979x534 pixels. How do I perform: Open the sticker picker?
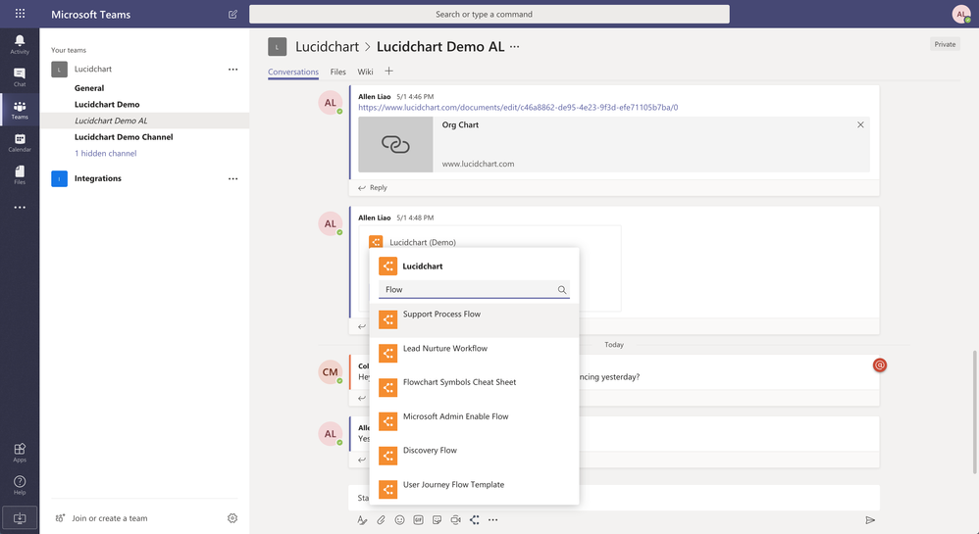[x=438, y=519]
